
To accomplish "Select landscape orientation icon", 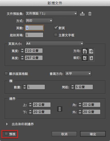I will click(x=91, y=51).
